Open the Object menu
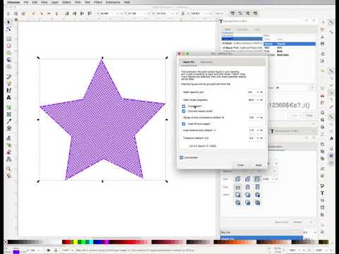This screenshot has width=339, height=254. click(66, 2)
